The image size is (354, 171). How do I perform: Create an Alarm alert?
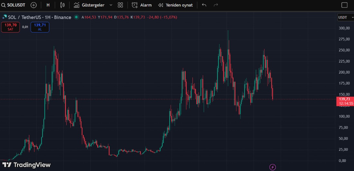[x=142, y=5]
